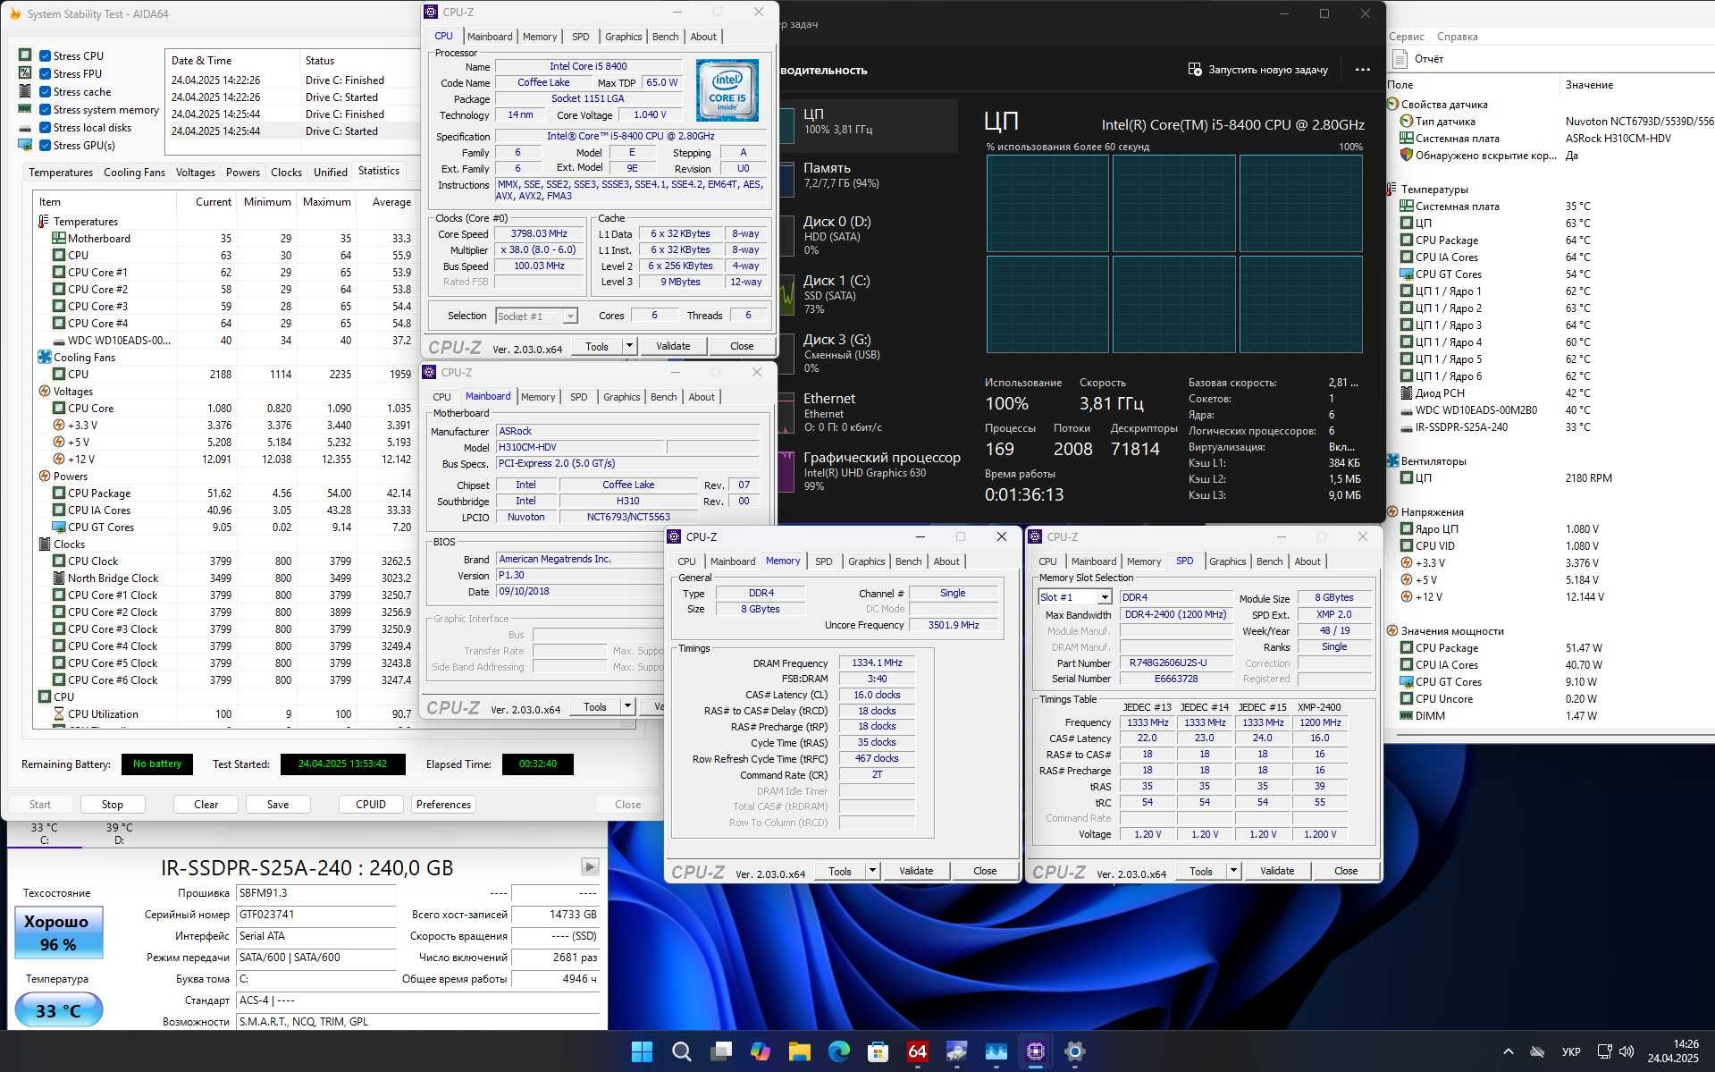Screen dimensions: 1715x1072
Task: Switch to Unified tab
Action: click(331, 172)
